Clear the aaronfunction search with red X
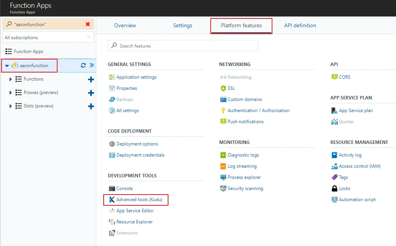Viewport: 396px width, 246px height. [87, 24]
